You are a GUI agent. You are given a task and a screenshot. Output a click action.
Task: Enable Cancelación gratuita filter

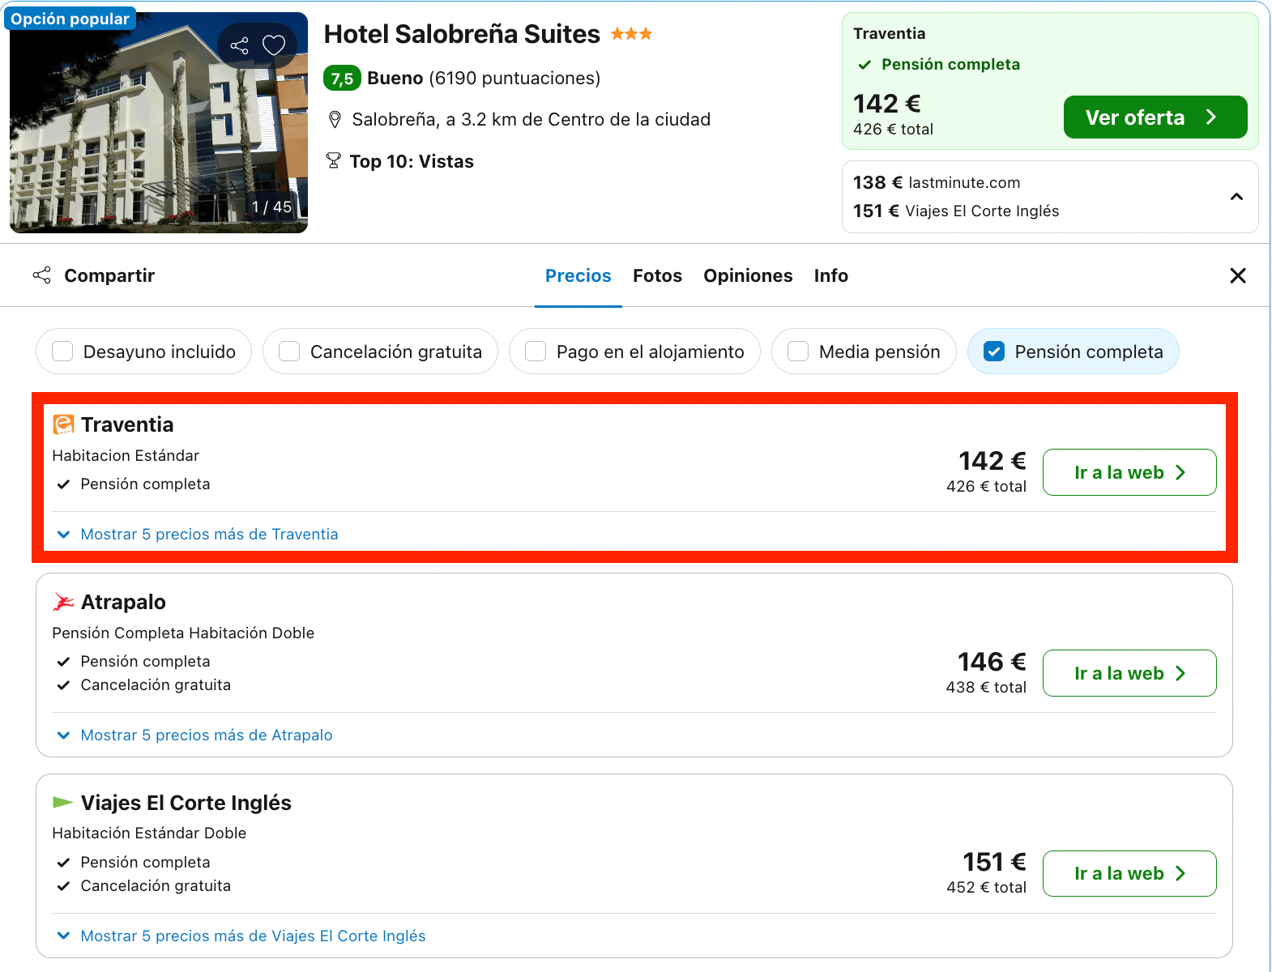tap(381, 352)
